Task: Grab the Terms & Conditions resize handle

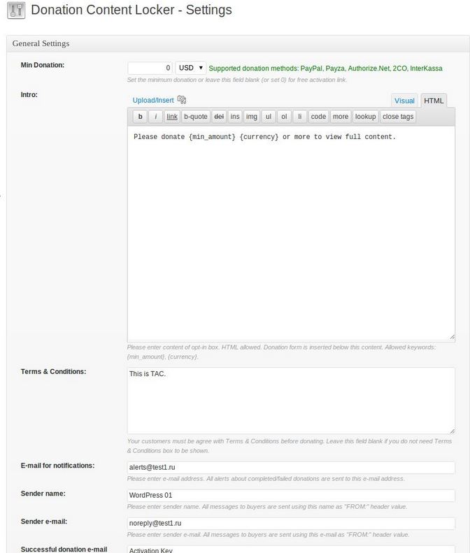Action: (453, 431)
